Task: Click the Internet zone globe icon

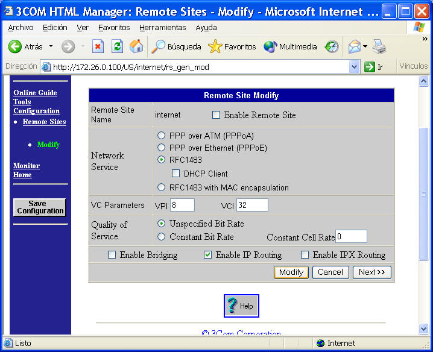Action: (x=320, y=343)
